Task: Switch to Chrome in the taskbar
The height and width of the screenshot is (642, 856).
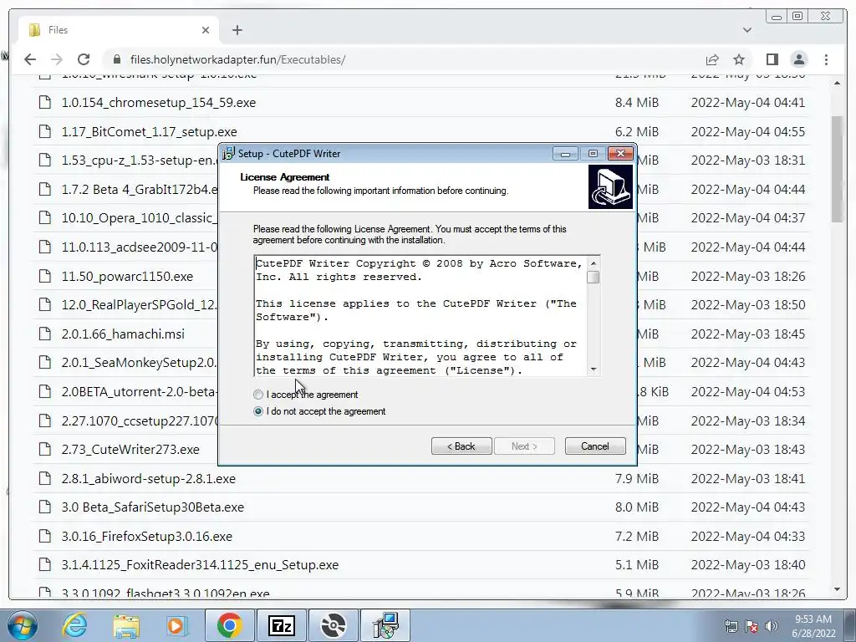Action: (229, 625)
